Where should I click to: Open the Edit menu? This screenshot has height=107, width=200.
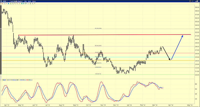[29, 1]
